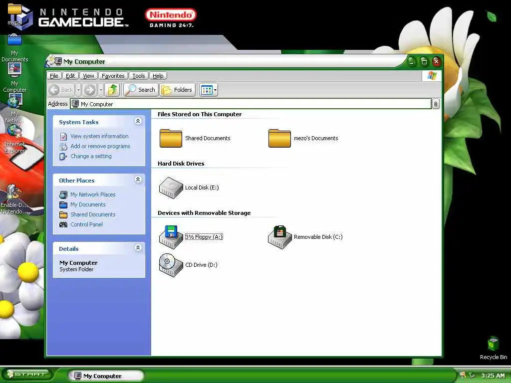The height and width of the screenshot is (383, 511).
Task: Click Add or remove programs link
Action: [x=100, y=146]
